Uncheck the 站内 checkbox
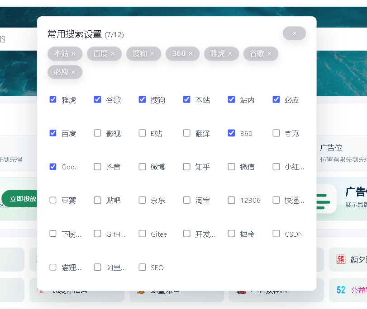Screen dimensions: 367x309 [232, 99]
